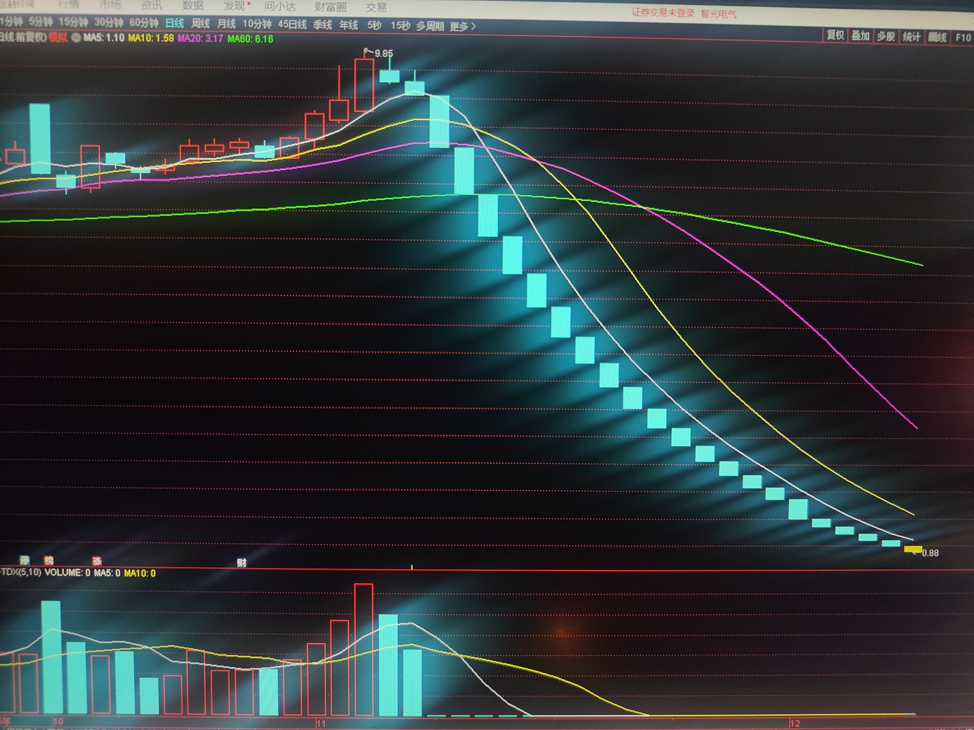974x730 pixels.
Task: Click the 统计 statistics tool
Action: tap(911, 37)
